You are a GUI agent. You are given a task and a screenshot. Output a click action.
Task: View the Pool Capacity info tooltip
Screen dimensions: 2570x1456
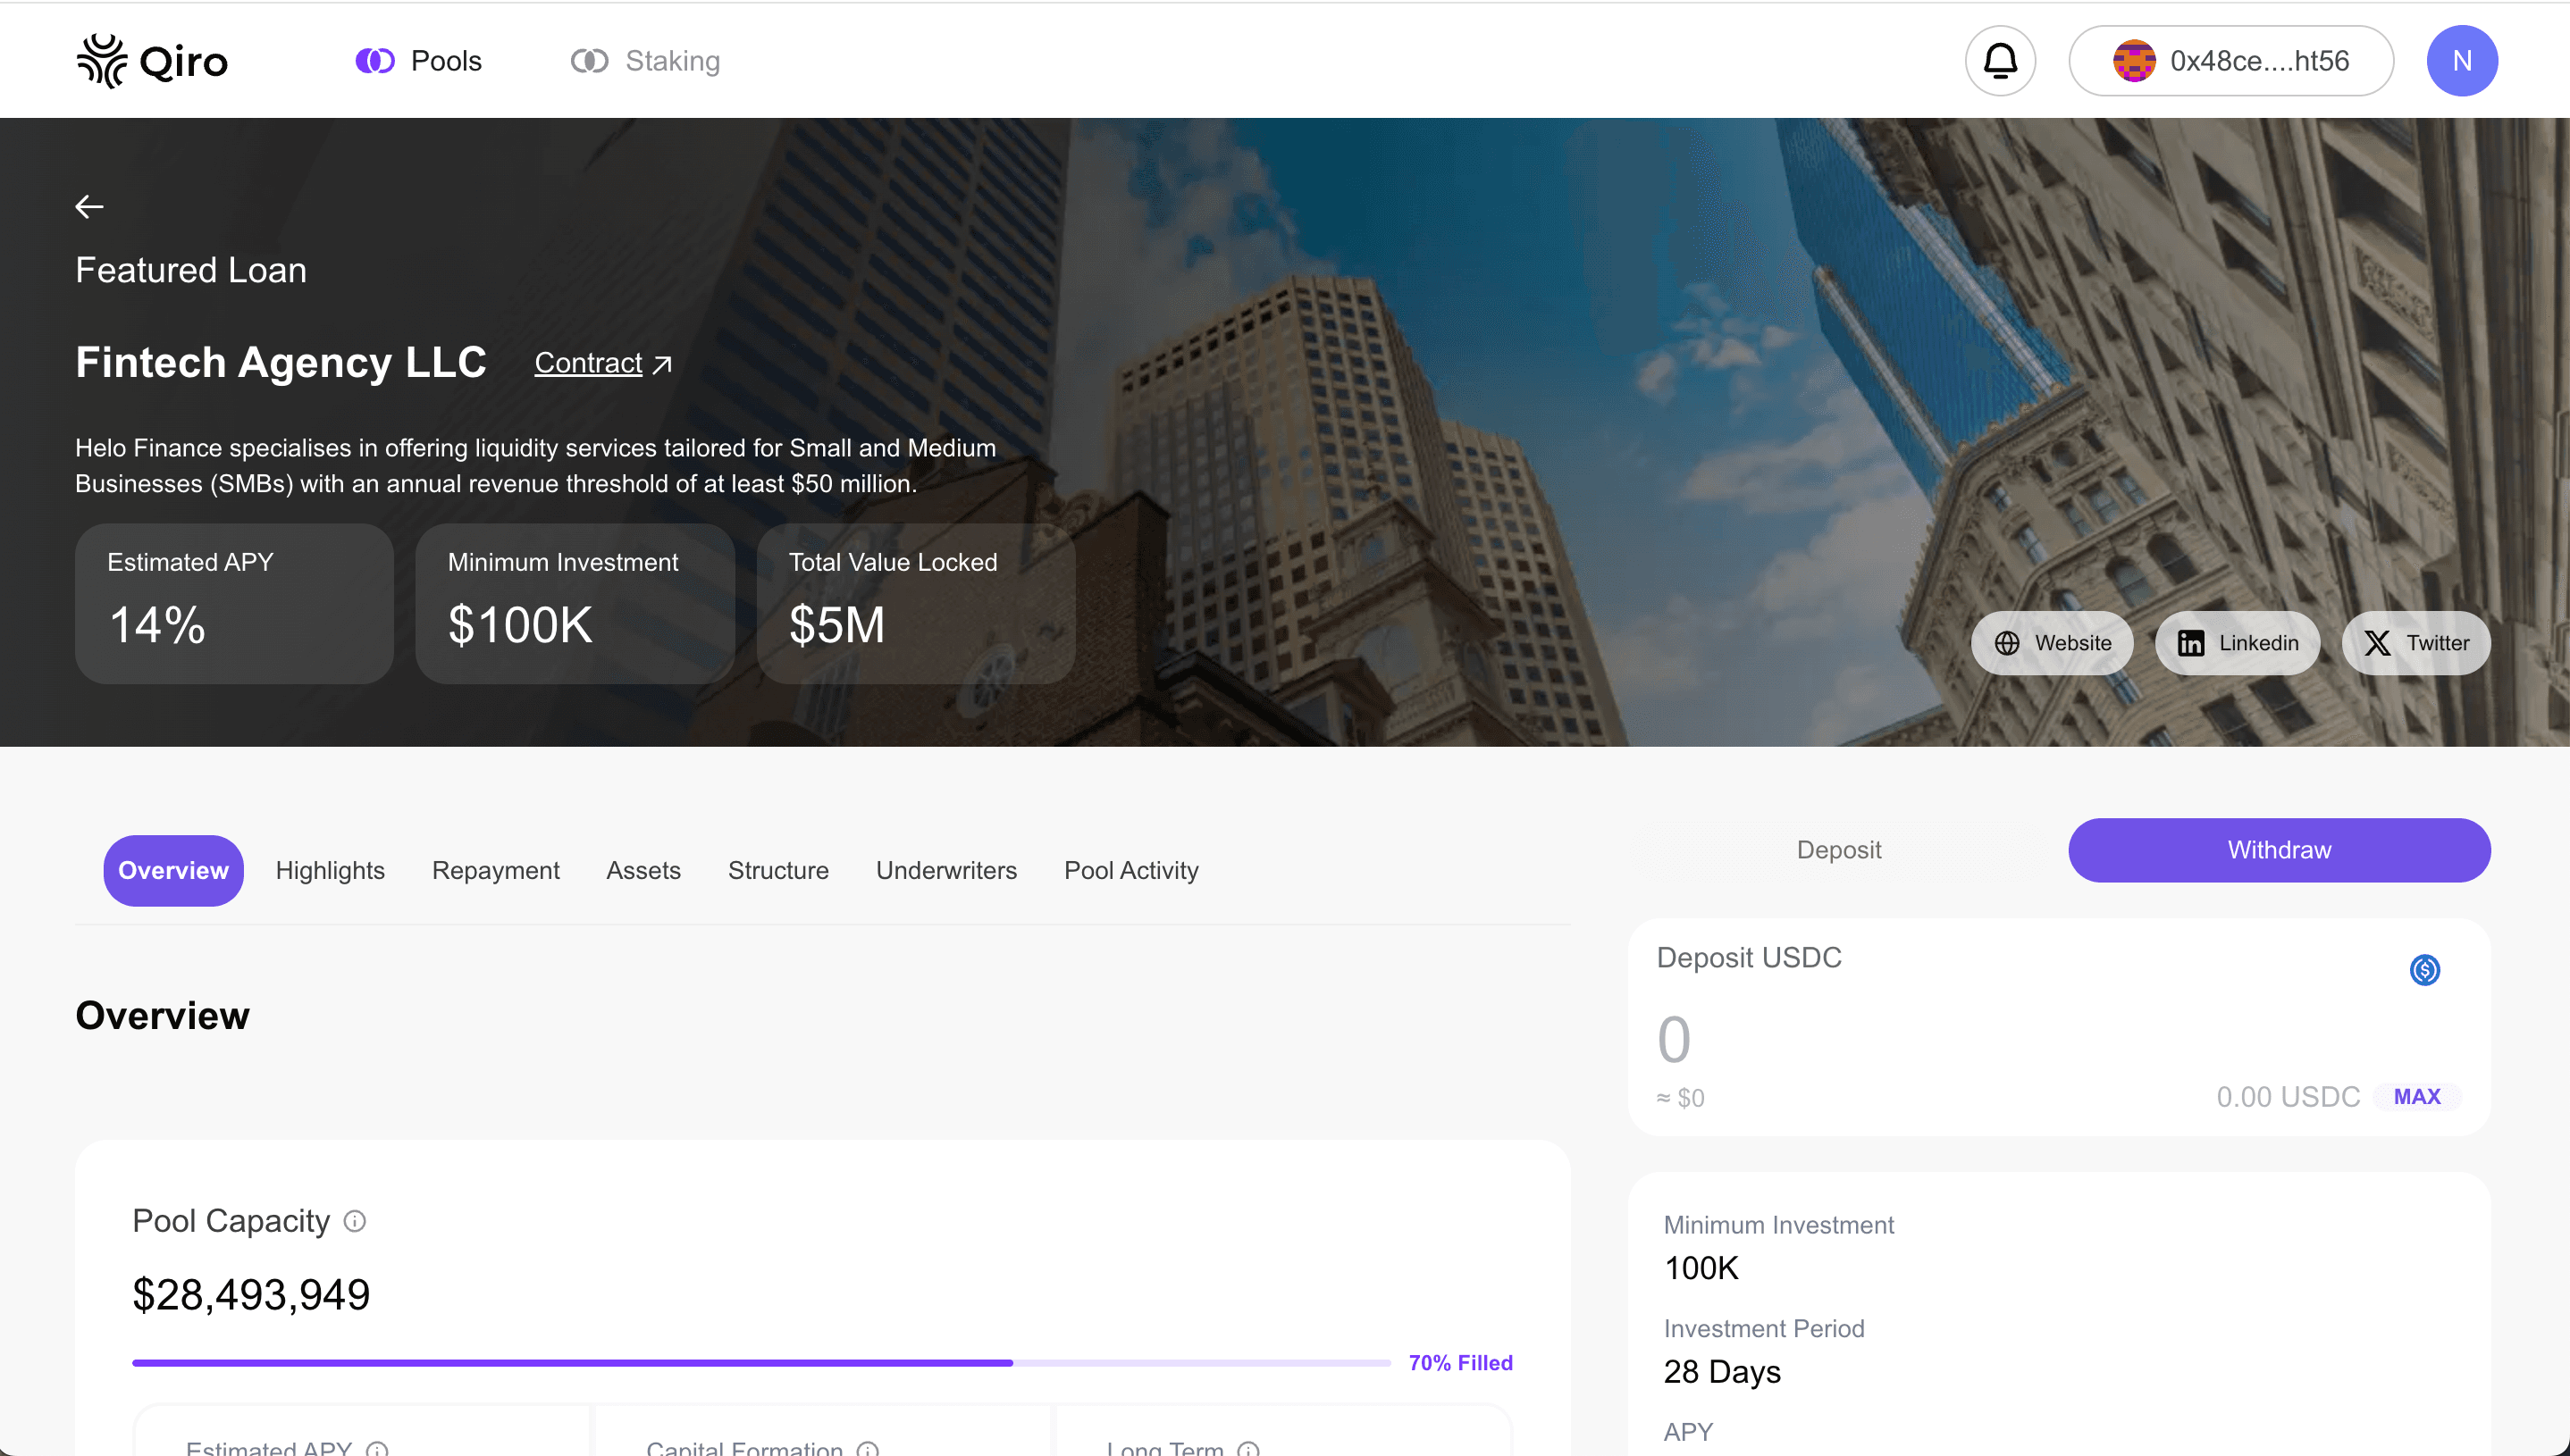(354, 1220)
